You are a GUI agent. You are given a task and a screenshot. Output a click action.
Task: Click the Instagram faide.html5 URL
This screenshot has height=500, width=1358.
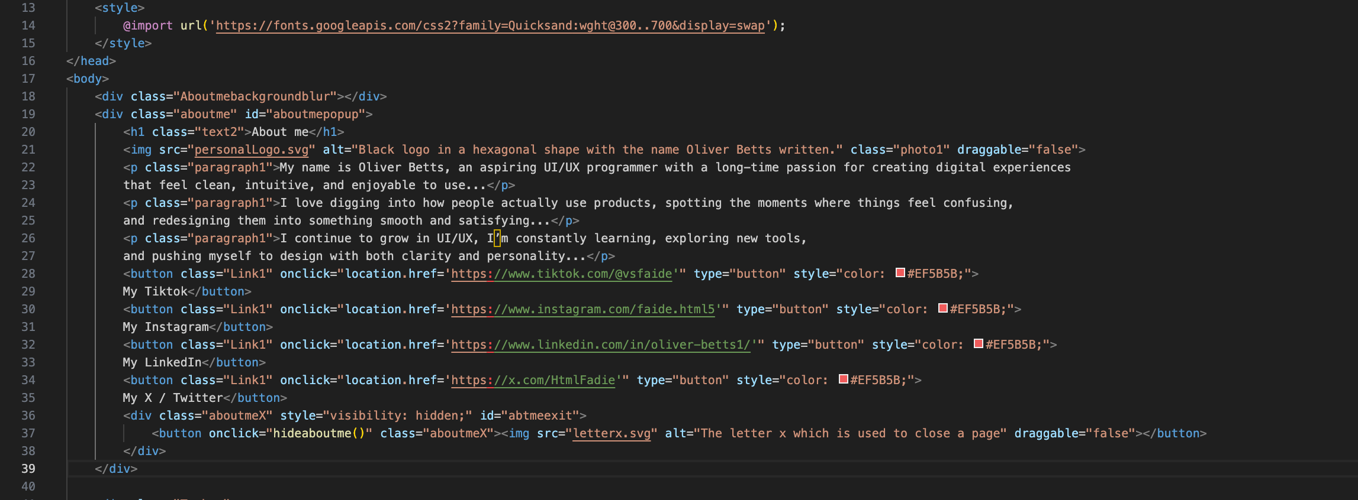[x=583, y=309]
